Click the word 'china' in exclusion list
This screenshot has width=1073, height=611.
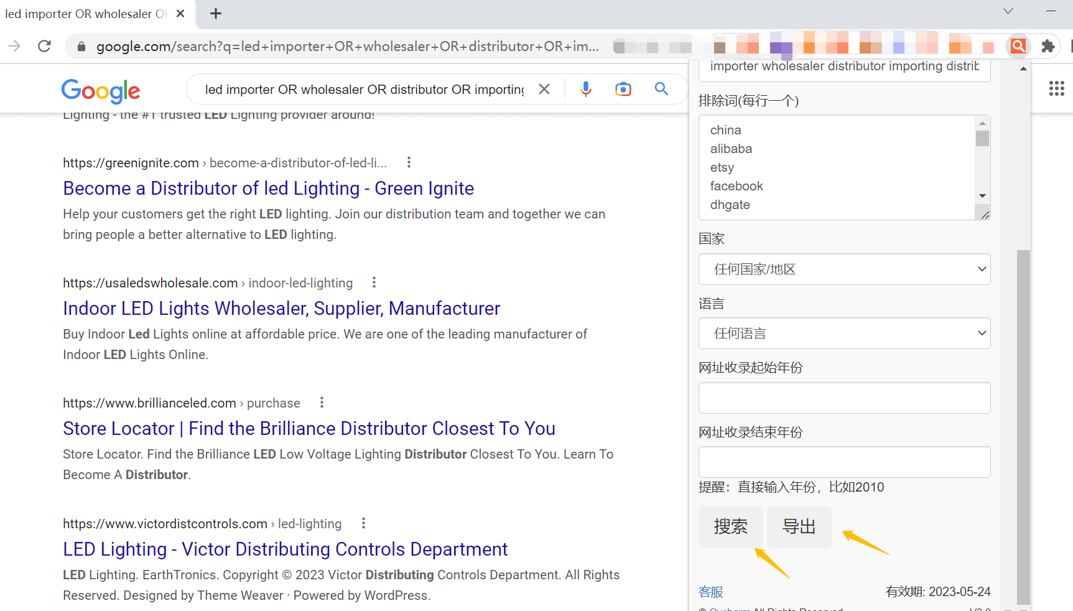point(725,130)
